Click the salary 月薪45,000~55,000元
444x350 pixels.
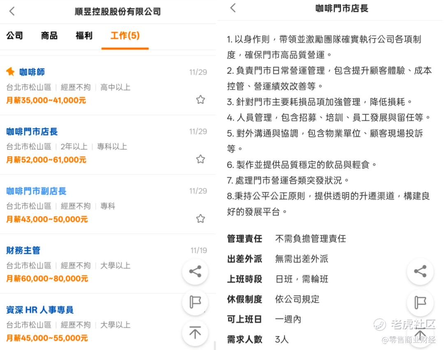[x=47, y=338]
